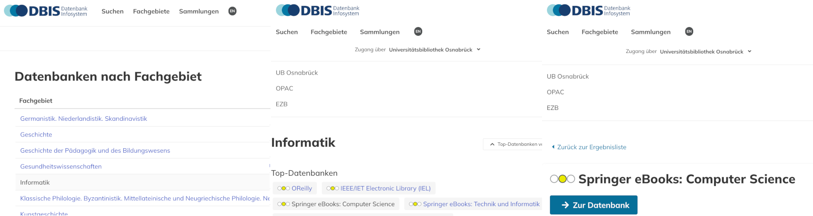Click the arrow icon on Zur Datenbank button
The image size is (813, 216).
pyautogui.click(x=565, y=205)
